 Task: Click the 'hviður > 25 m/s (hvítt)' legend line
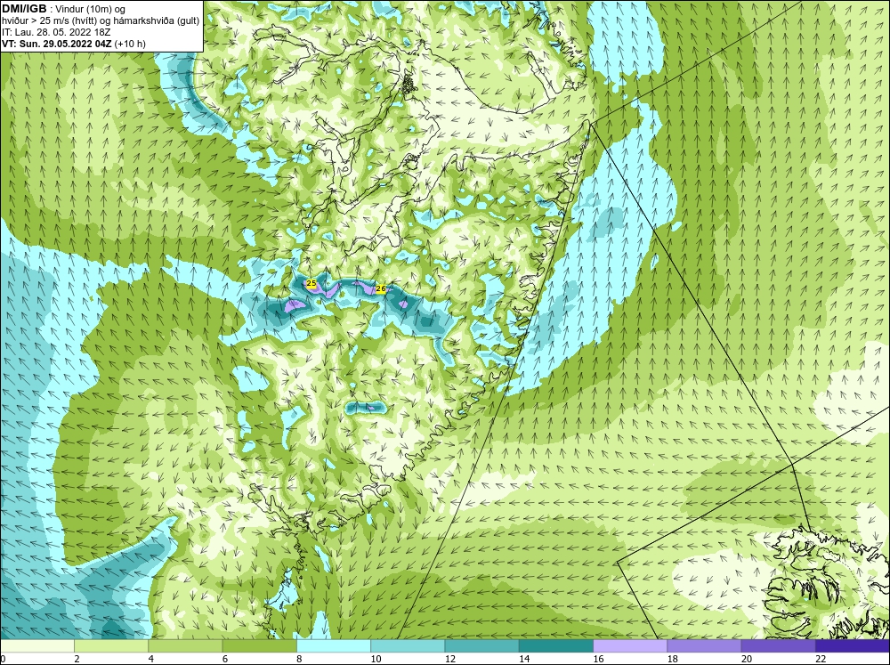[x=101, y=20]
